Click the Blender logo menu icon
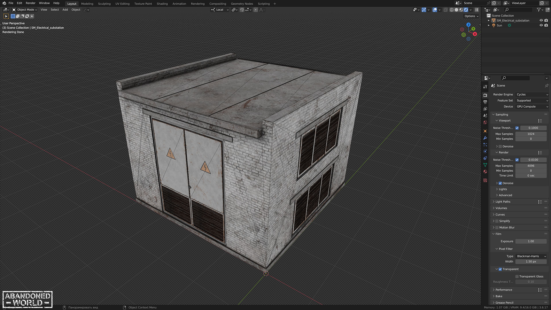This screenshot has width=551, height=310. (x=4, y=3)
